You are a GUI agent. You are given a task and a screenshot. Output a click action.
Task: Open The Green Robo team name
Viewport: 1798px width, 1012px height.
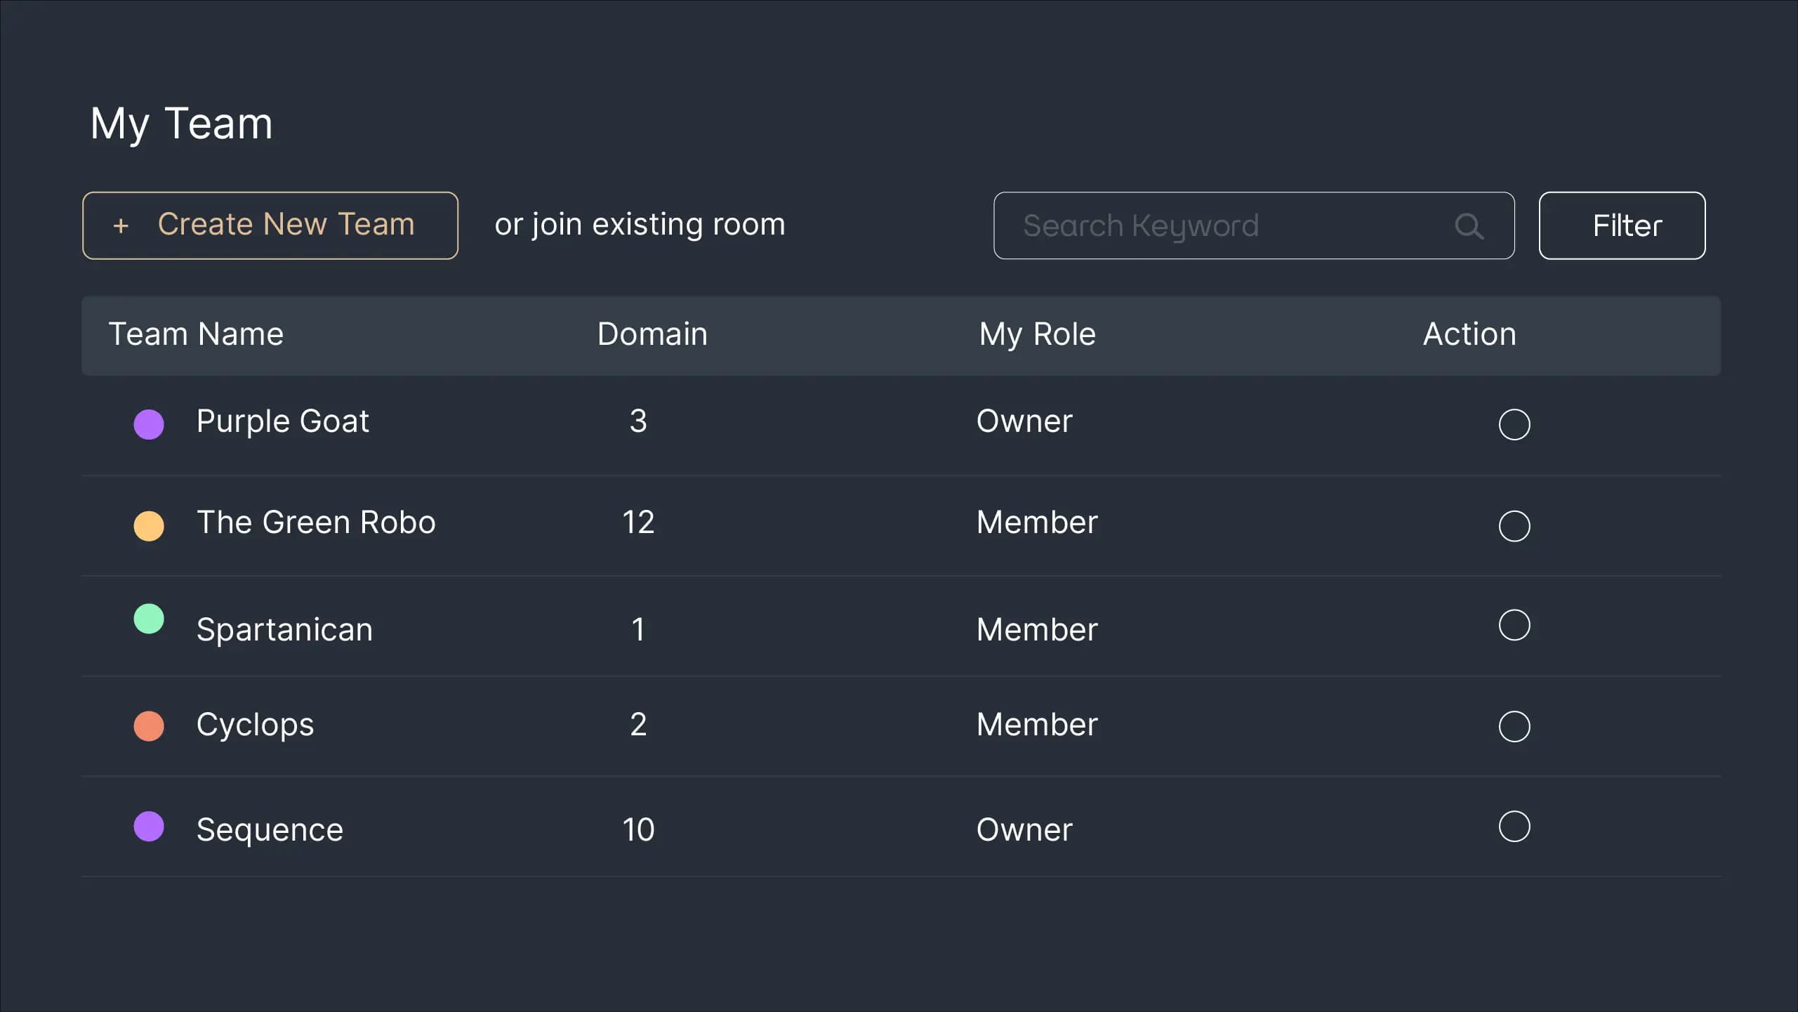[316, 523]
